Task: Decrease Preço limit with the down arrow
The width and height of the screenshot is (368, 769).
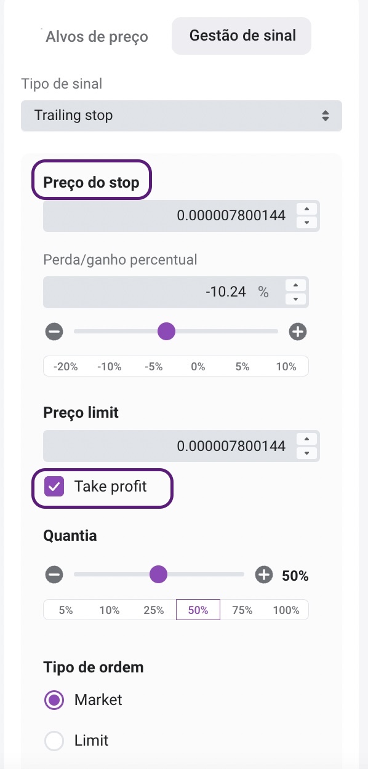Action: (307, 453)
